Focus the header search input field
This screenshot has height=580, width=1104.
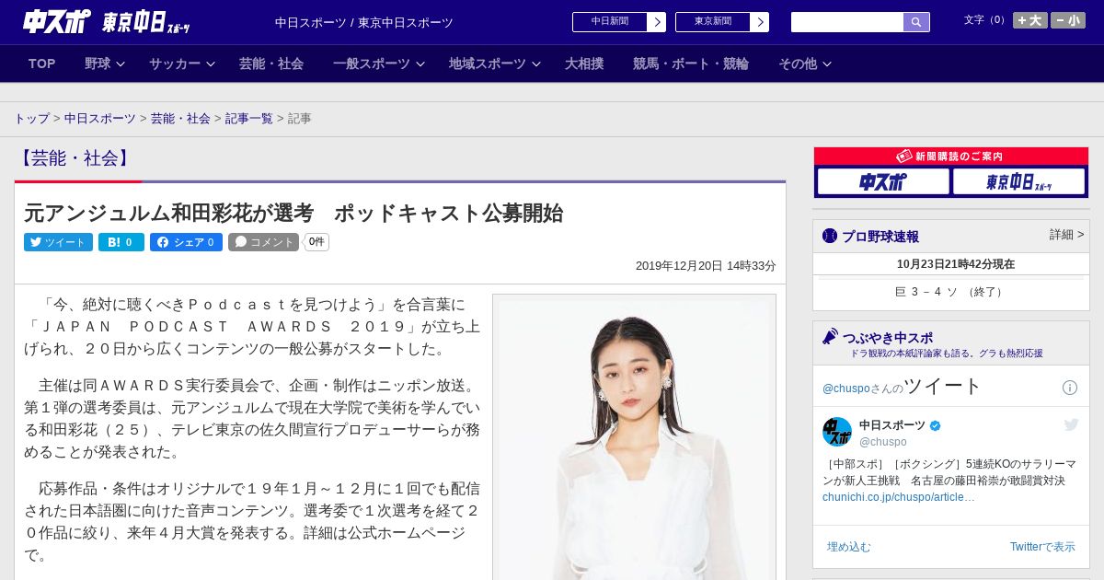click(x=847, y=22)
